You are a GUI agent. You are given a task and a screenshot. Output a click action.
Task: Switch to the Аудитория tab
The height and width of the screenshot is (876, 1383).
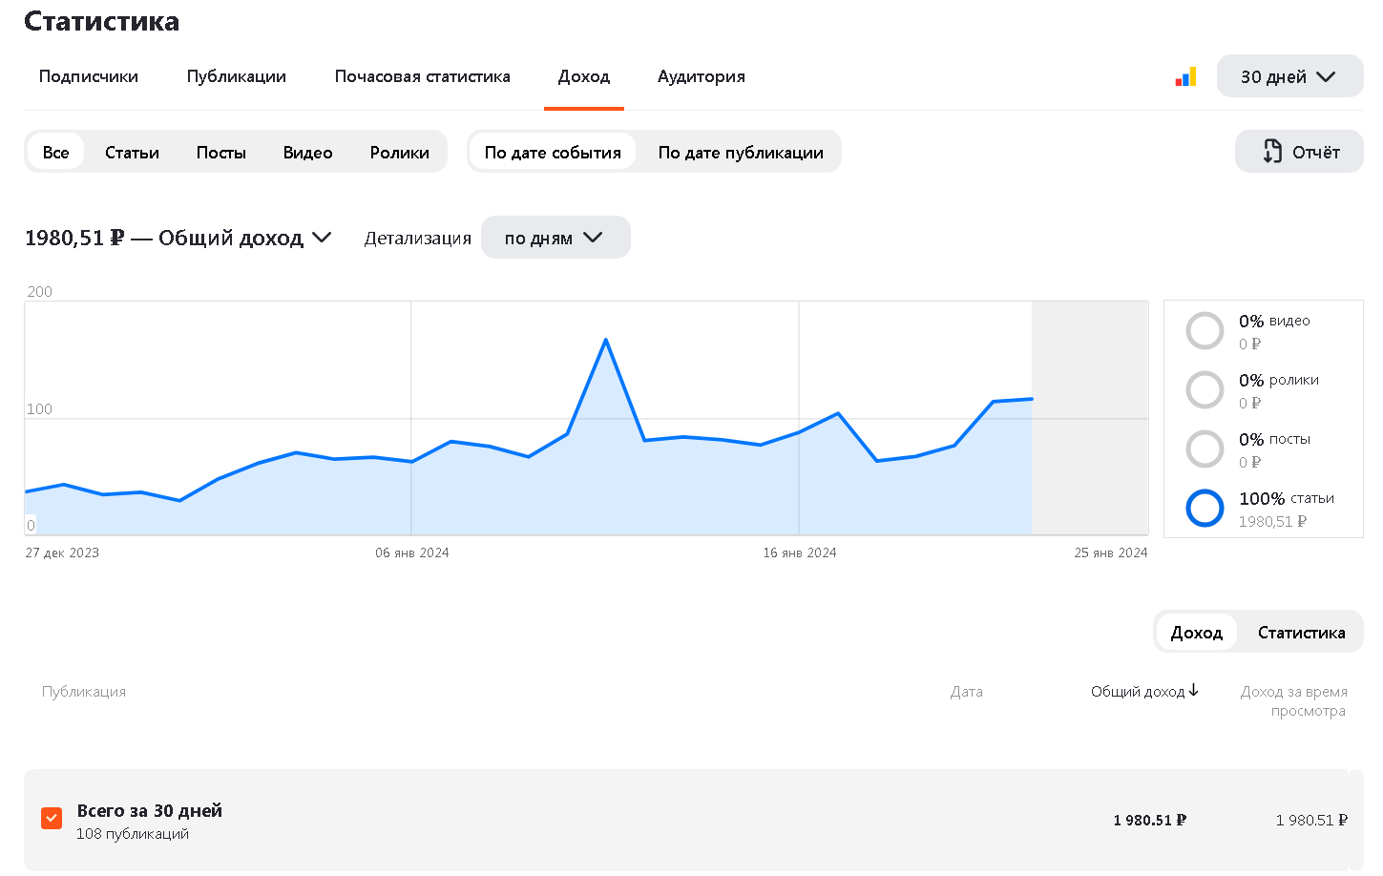tap(701, 76)
